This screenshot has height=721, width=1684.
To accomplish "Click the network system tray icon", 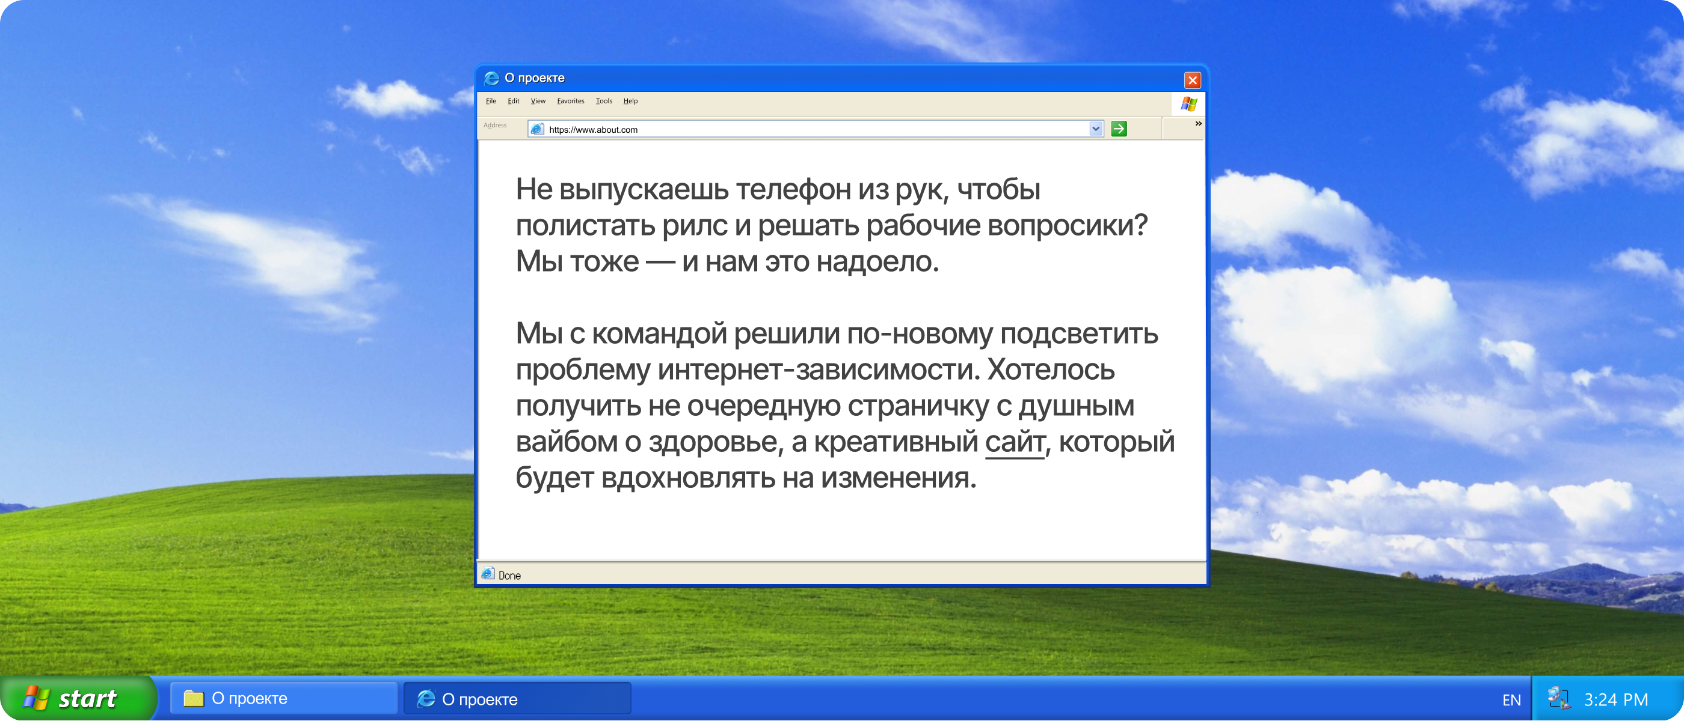I will (1558, 699).
